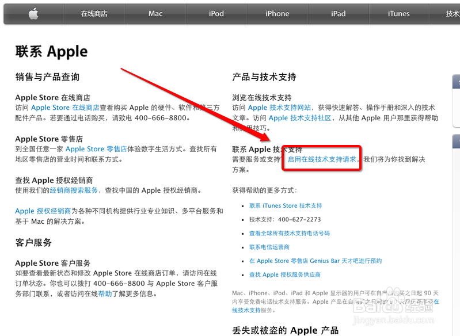This screenshot has width=460, height=336.
Task: Visit the Apple Store 在线商店 link
Action: [65, 108]
